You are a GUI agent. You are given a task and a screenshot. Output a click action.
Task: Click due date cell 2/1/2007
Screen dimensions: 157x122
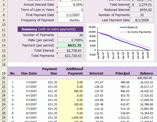point(31,87)
